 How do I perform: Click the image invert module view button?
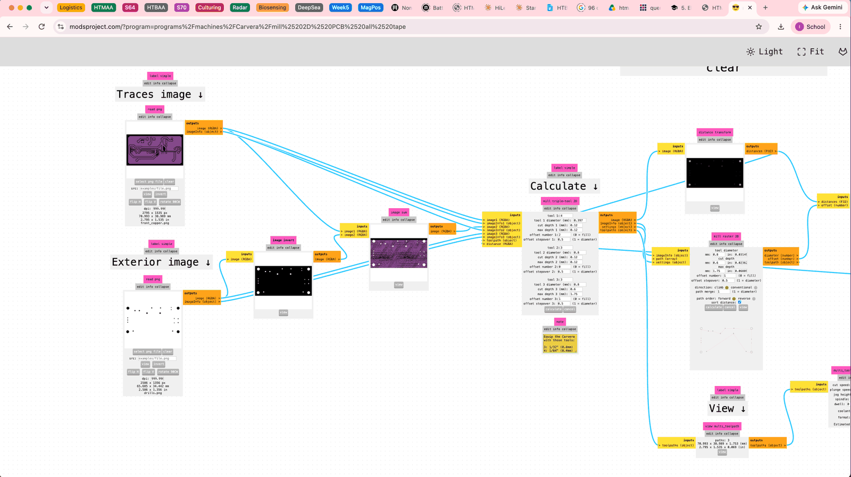click(x=283, y=312)
